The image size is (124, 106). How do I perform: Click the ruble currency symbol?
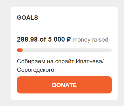[69, 39]
